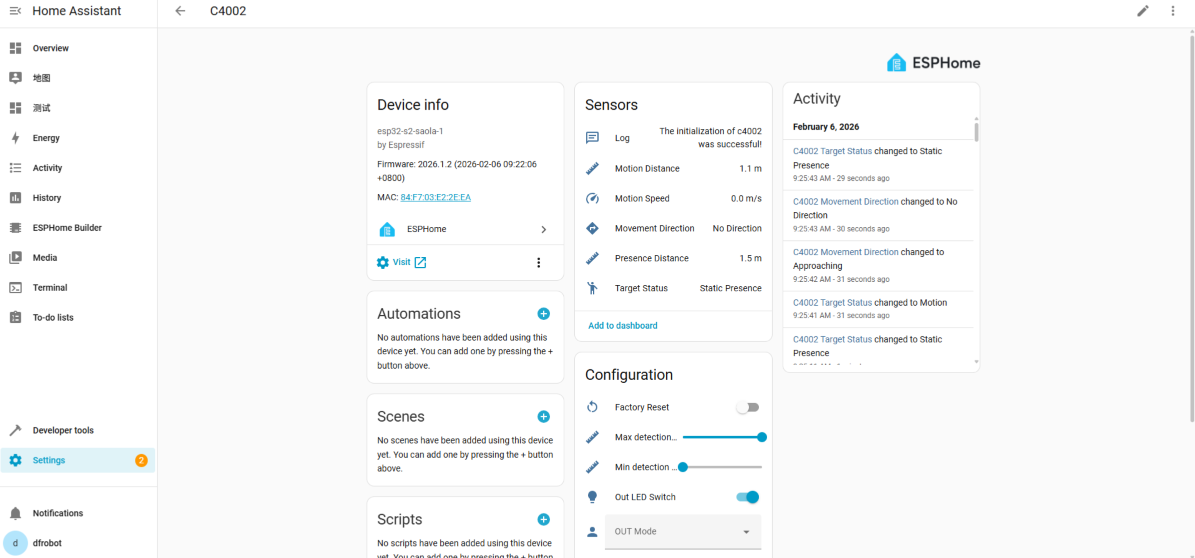Screen dimensions: 1195x558
Task: Open History in the sidebar
Action: (78, 198)
